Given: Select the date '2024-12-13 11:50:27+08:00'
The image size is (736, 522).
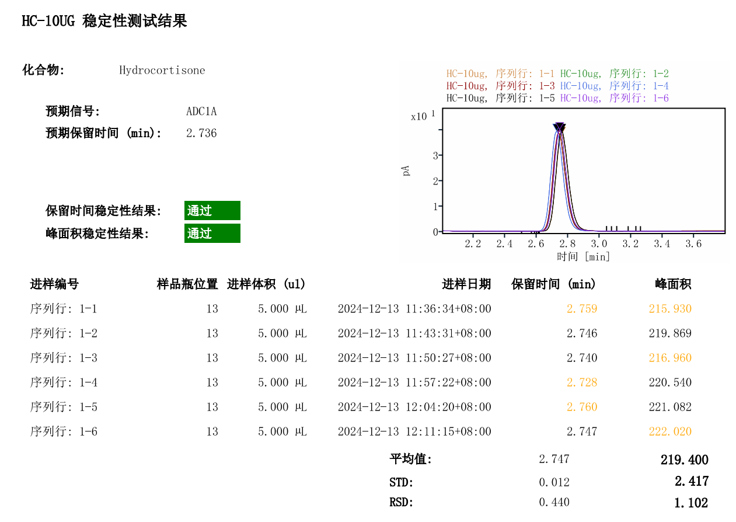Looking at the screenshot, I should coord(414,358).
